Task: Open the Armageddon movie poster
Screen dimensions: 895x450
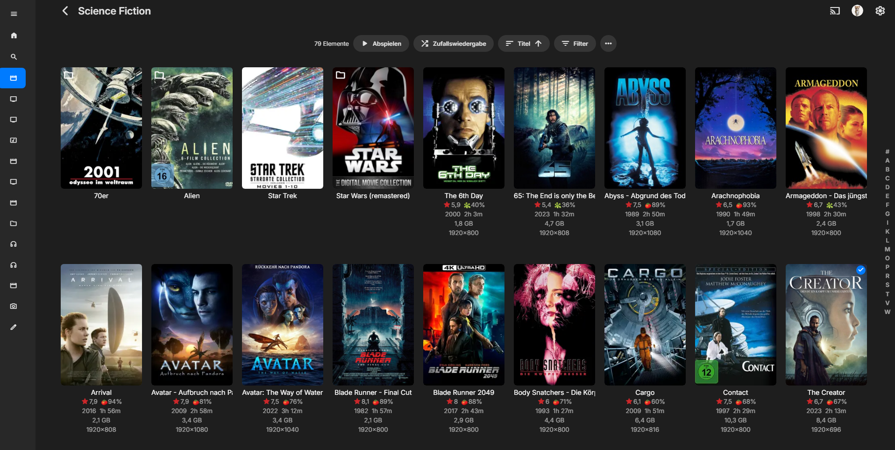Action: pos(826,128)
